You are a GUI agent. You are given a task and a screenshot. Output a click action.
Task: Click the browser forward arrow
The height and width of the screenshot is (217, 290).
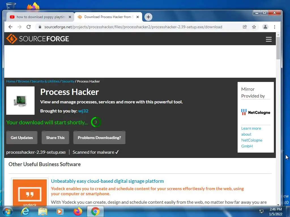(x=20, y=27)
